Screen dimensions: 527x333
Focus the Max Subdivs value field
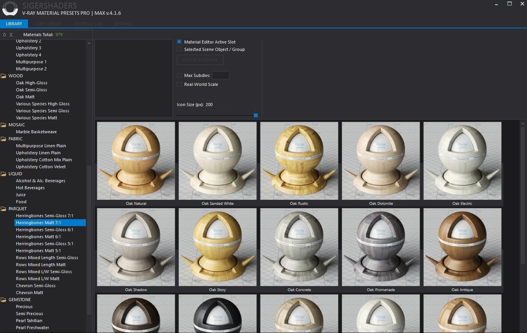(220, 75)
